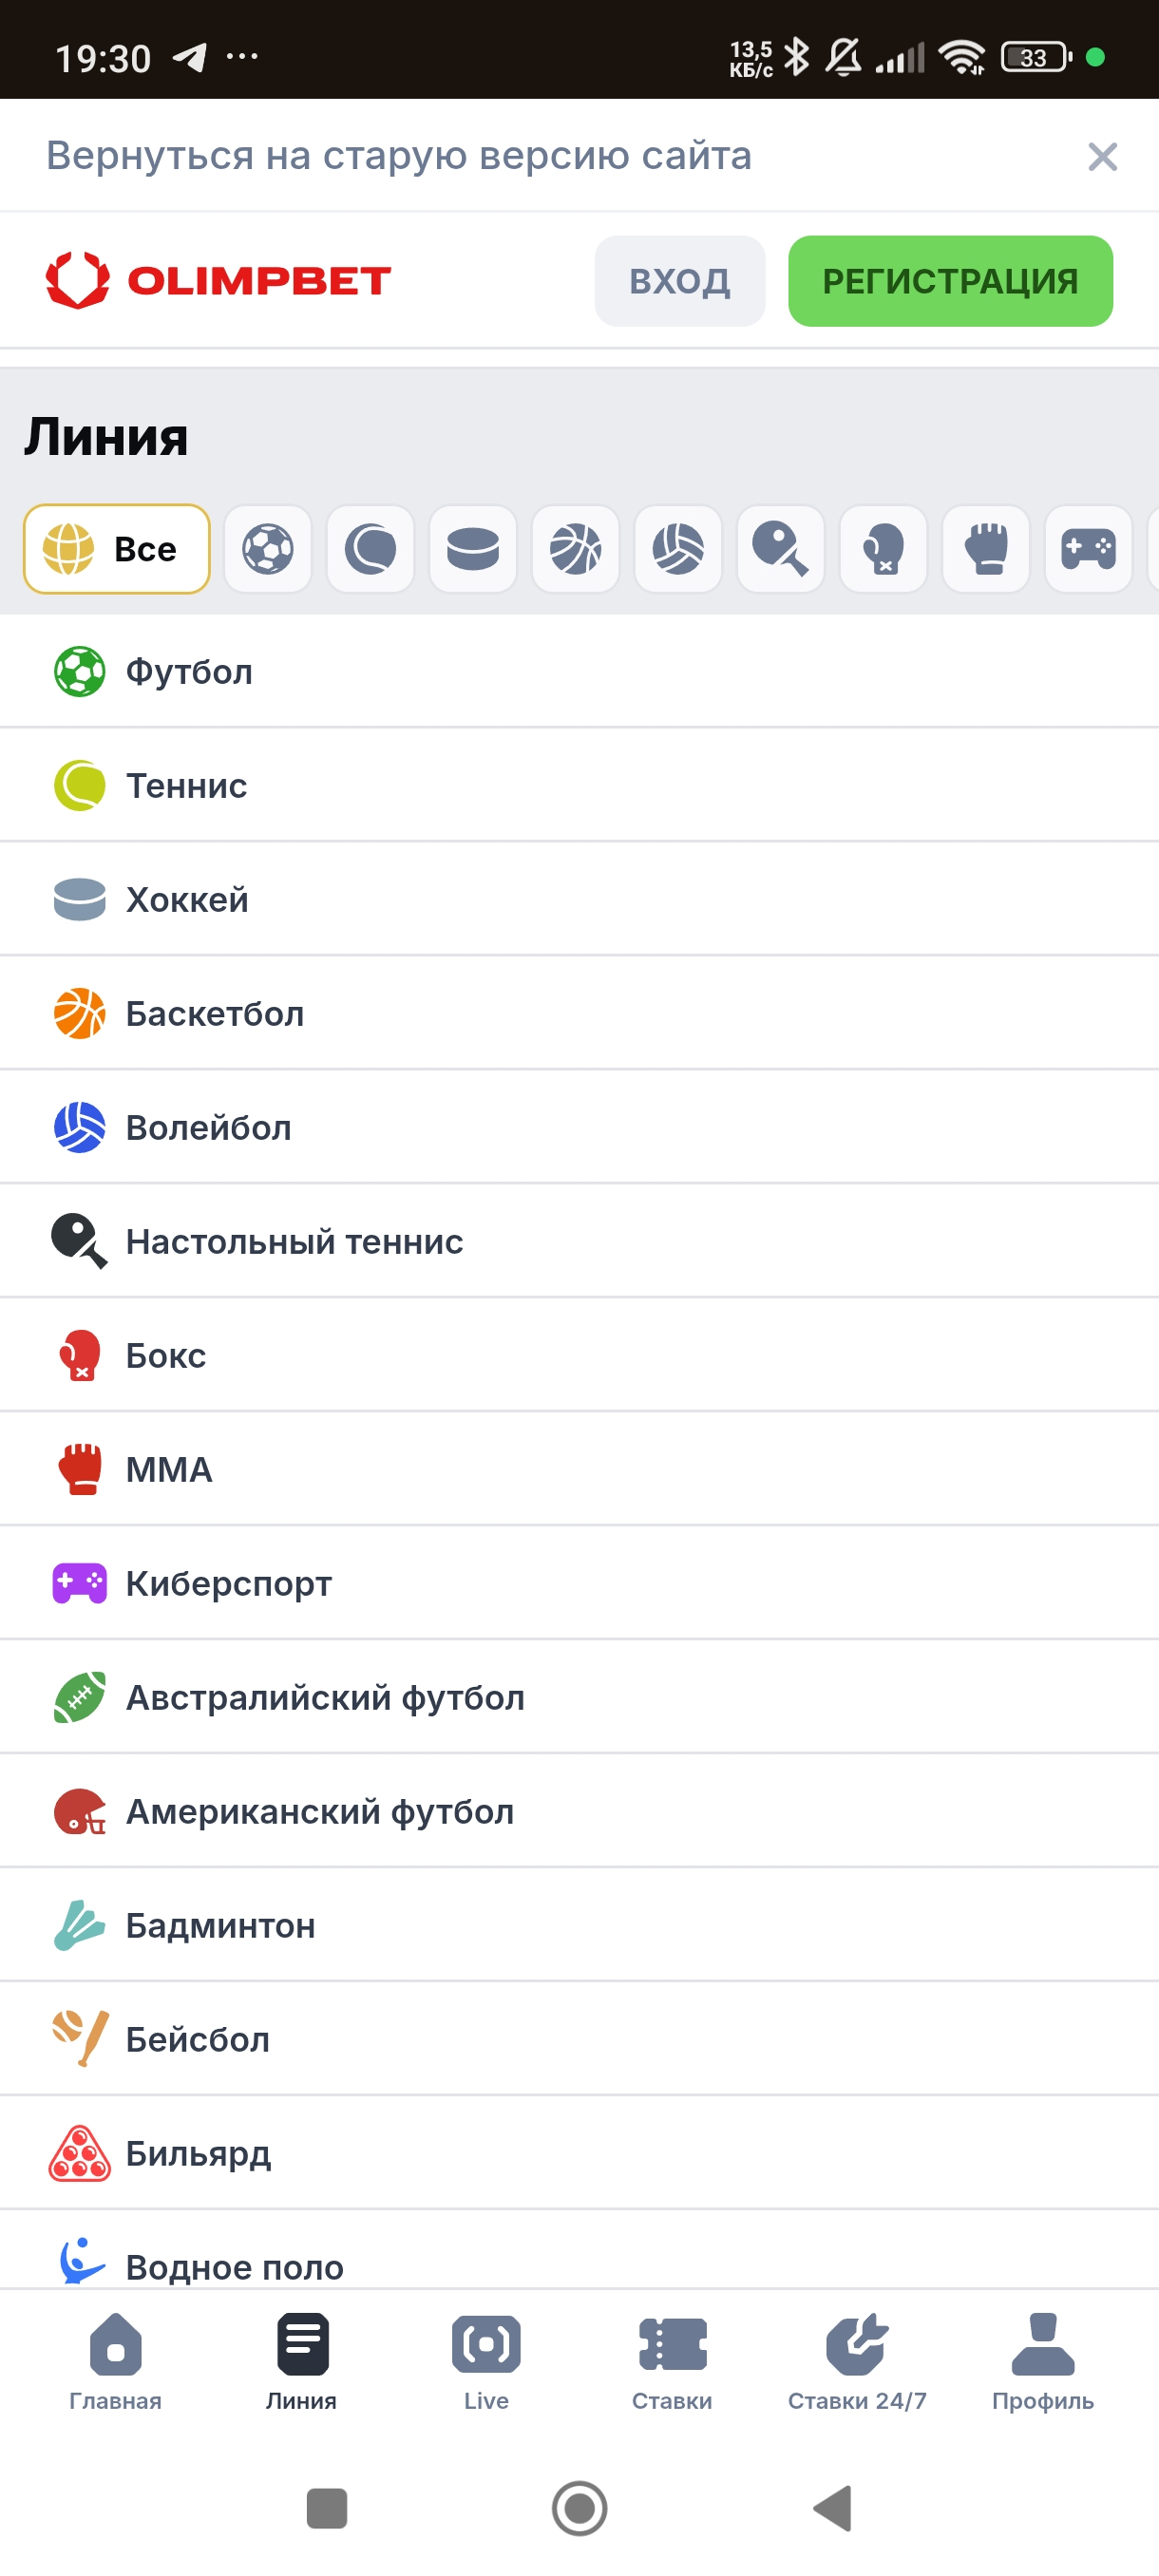Viewport: 1159px width, 2576px height.
Task: Open the Футбол category row
Action: [579, 671]
